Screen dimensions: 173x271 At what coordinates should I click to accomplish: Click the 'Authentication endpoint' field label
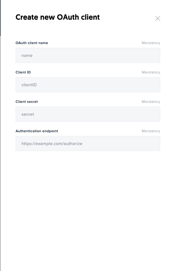click(x=37, y=131)
